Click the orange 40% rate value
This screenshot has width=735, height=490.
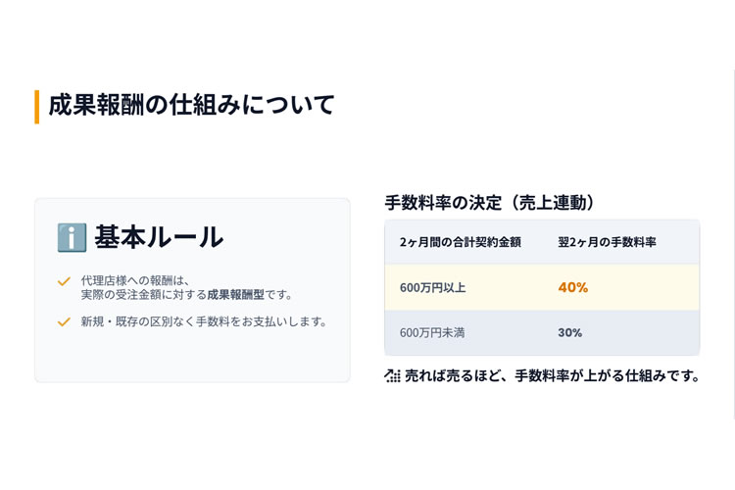[573, 288]
